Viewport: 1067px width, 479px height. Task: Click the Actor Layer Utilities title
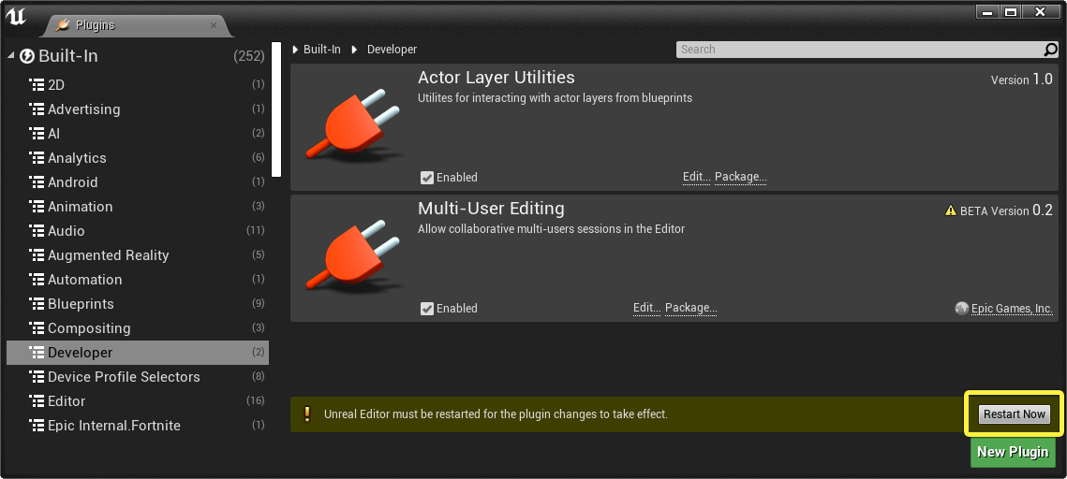[x=496, y=78]
